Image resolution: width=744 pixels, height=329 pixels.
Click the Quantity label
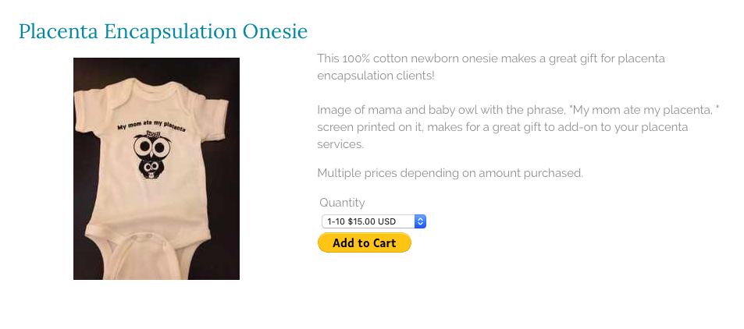pyautogui.click(x=342, y=203)
